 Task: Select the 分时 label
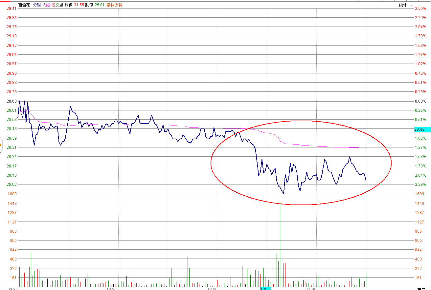click(37, 5)
